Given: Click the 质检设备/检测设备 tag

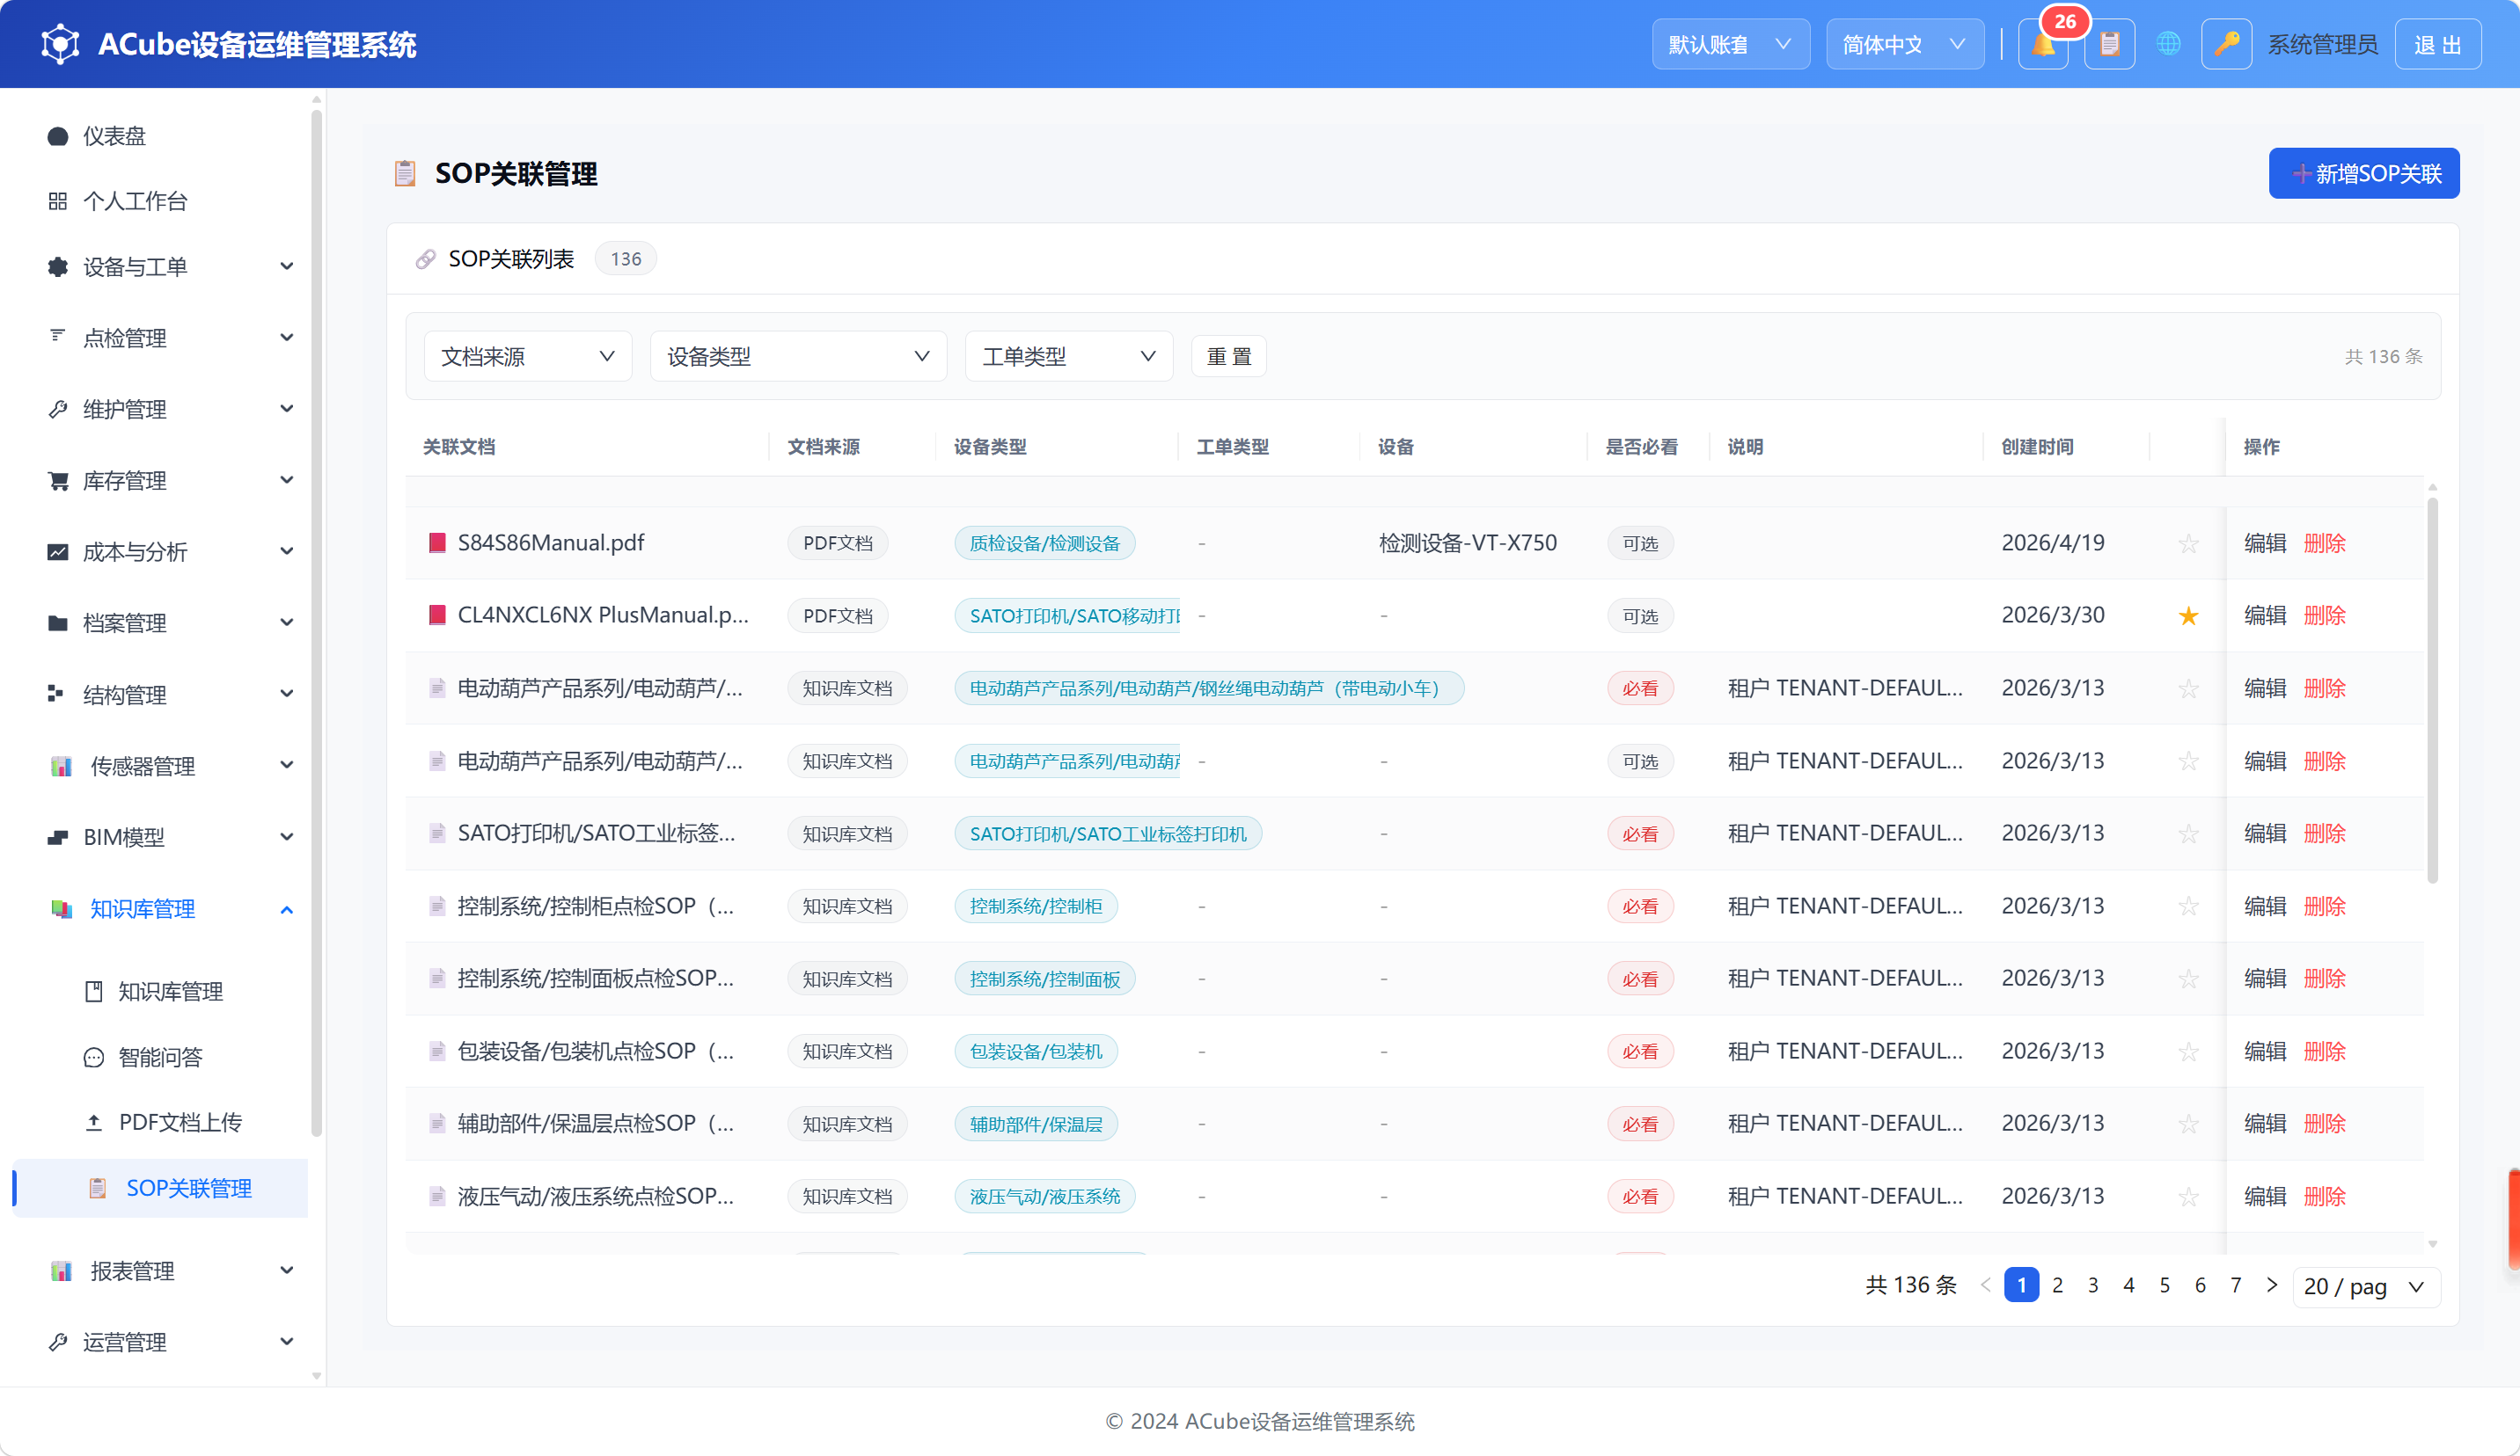Looking at the screenshot, I should (1044, 543).
